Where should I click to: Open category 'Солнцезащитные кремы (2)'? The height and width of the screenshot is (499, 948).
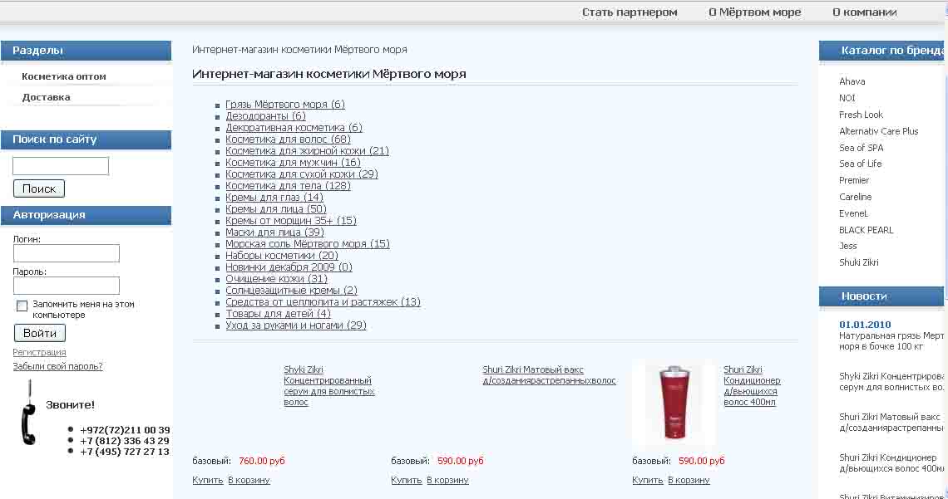pyautogui.click(x=291, y=291)
